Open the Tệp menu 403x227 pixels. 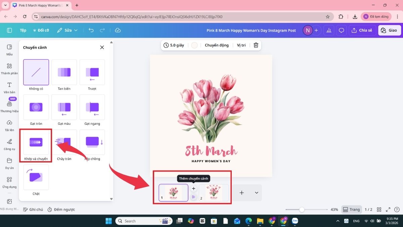click(23, 30)
